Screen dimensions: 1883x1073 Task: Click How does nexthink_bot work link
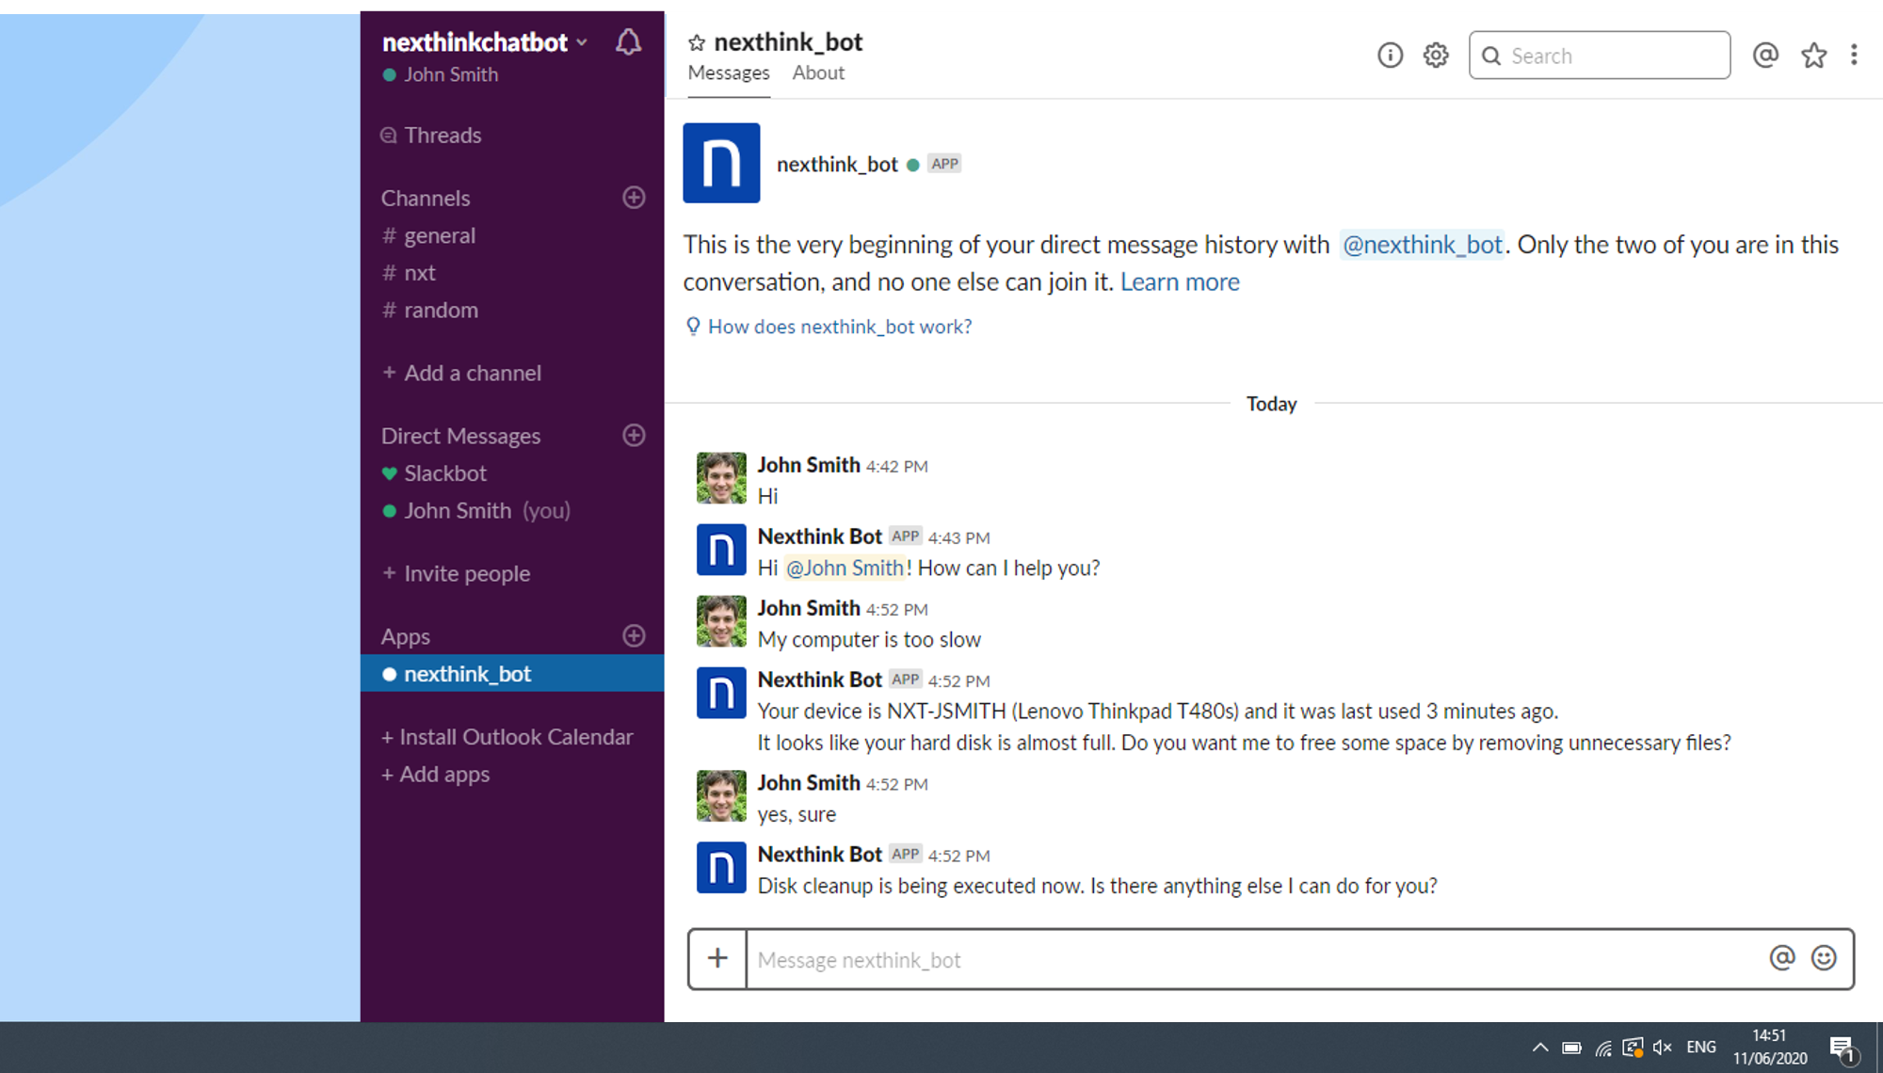click(839, 327)
